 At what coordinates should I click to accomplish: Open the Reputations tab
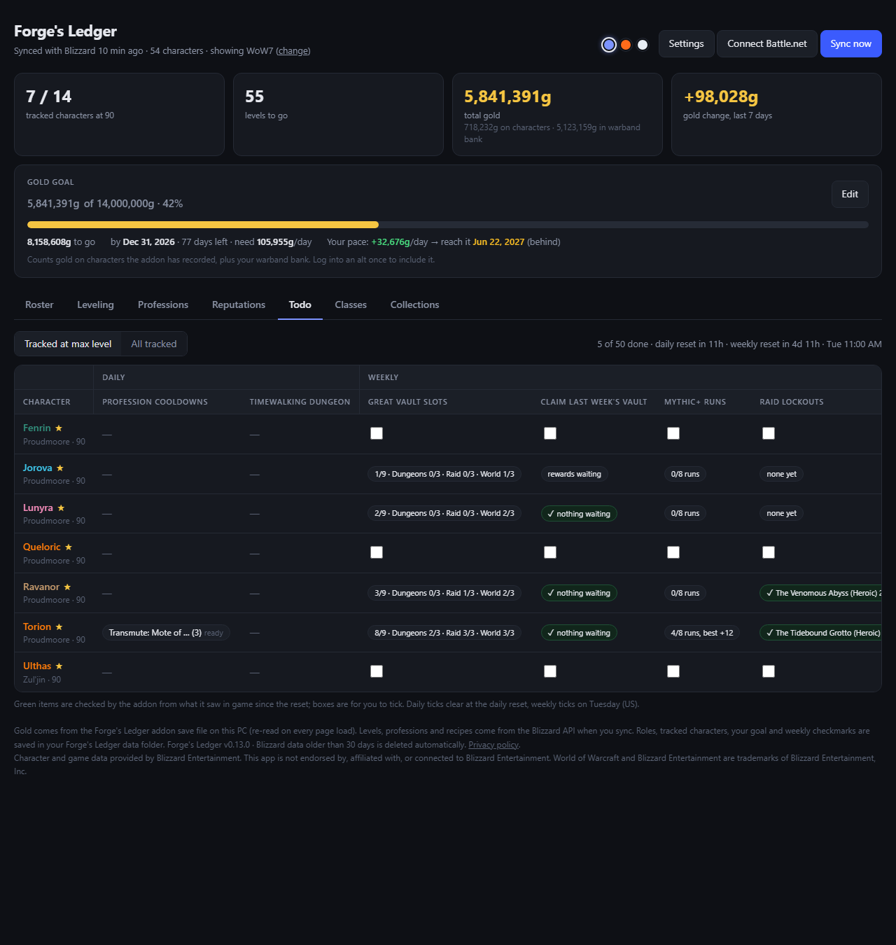click(x=239, y=304)
